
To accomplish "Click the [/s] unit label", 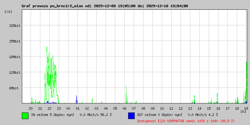I will (x=8, y=12).
